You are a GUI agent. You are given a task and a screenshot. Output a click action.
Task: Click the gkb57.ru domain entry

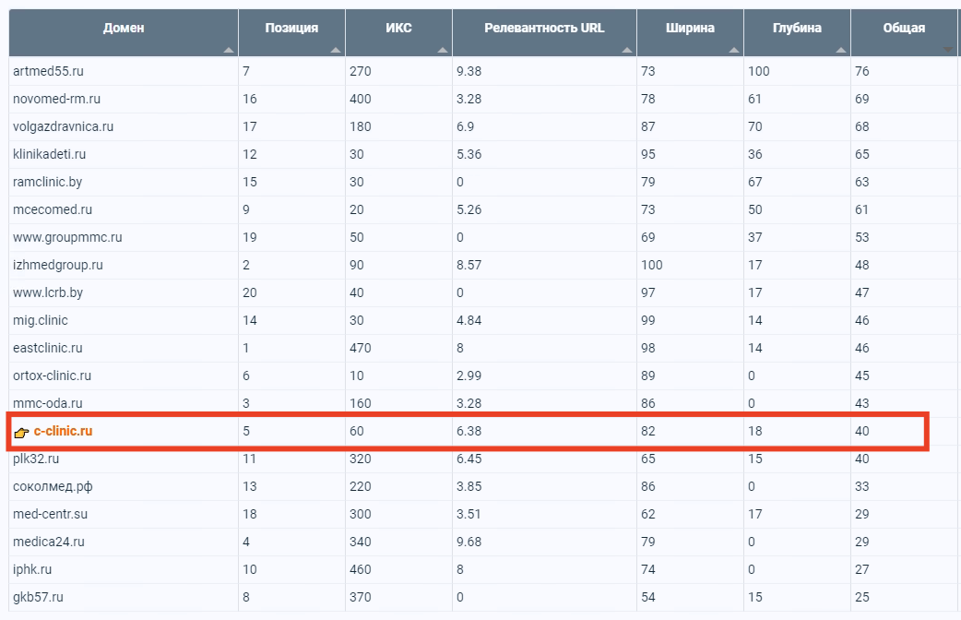tap(38, 597)
